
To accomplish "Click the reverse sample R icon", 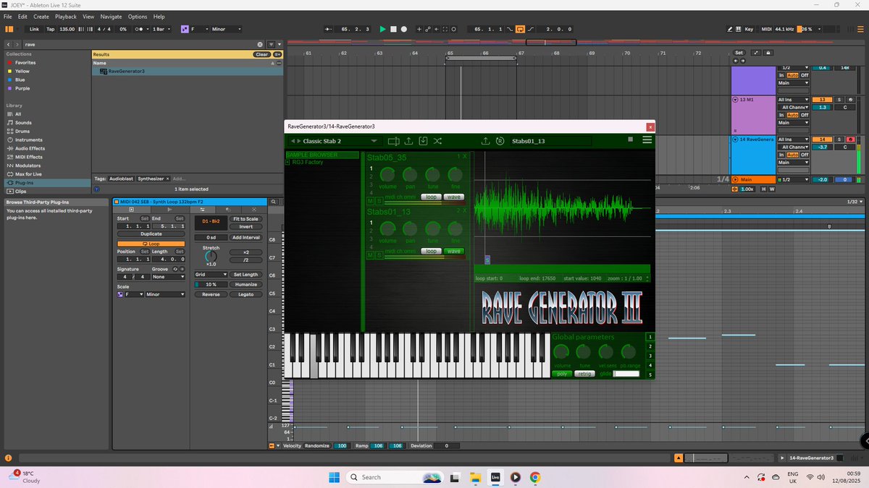I will [x=500, y=141].
